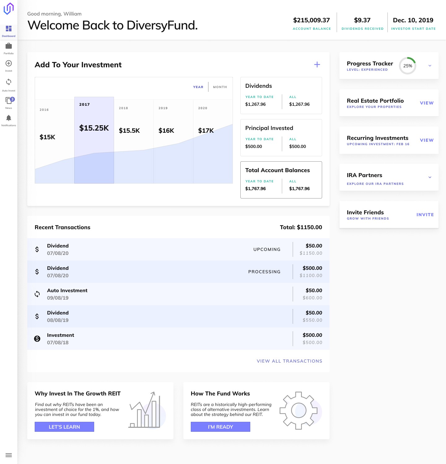Click the plus icon in Add To Your Investment
This screenshot has width=446, height=464.
pyautogui.click(x=317, y=65)
